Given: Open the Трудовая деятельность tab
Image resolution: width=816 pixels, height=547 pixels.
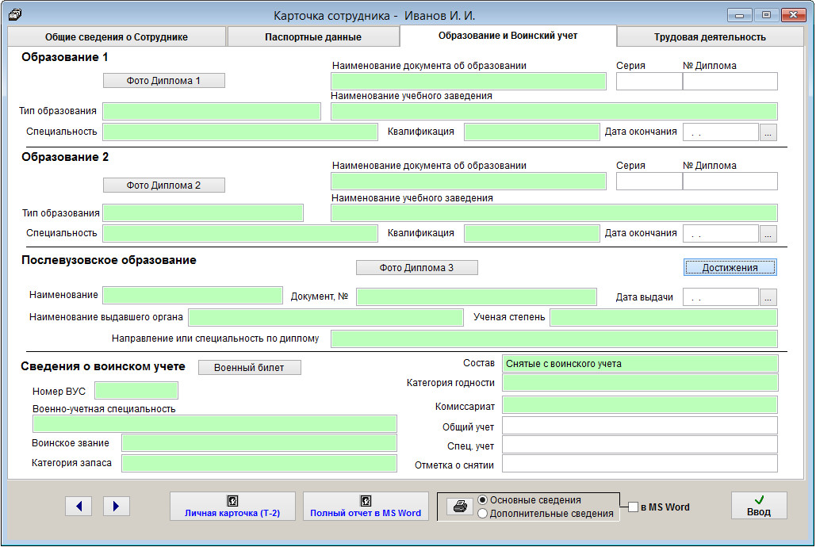Looking at the screenshot, I should [x=710, y=37].
